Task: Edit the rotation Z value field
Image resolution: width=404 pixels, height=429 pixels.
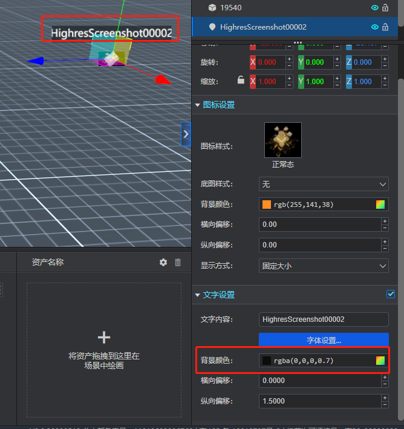Action: [367, 62]
